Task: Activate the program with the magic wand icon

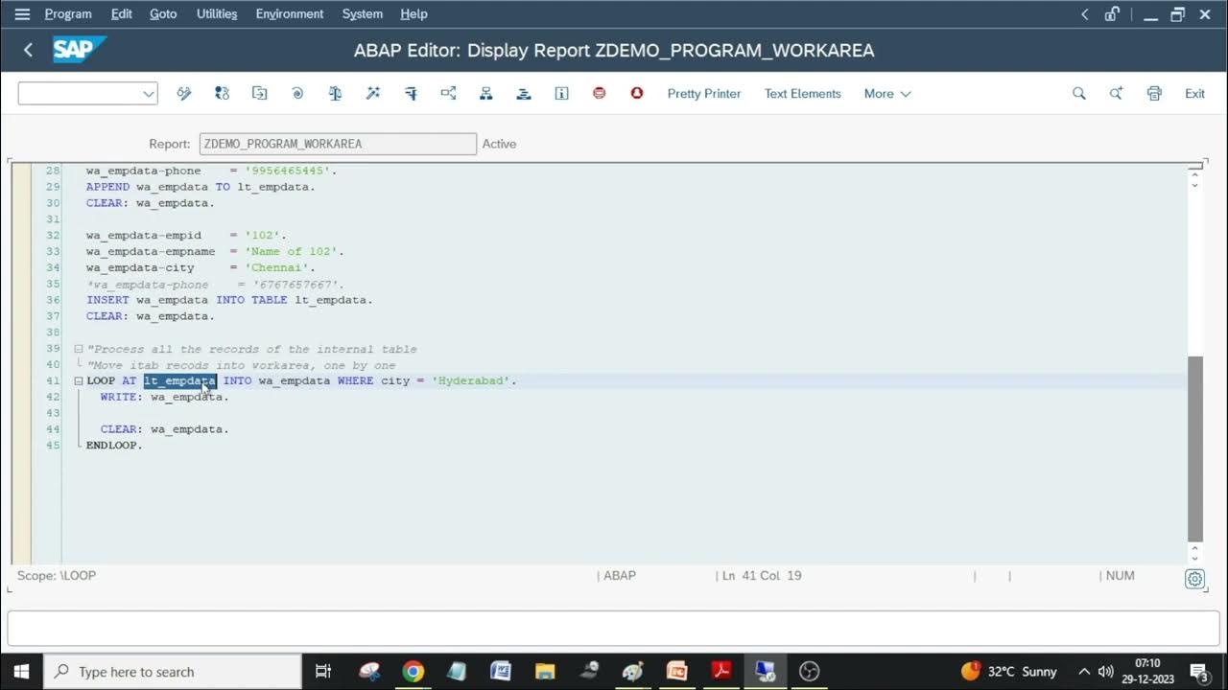Action: click(373, 93)
